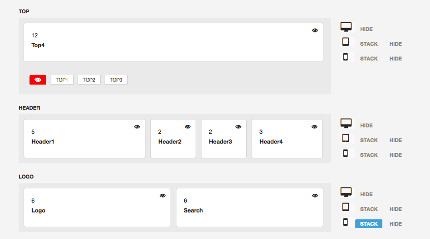Toggle visibility eye on Search block

(315, 196)
